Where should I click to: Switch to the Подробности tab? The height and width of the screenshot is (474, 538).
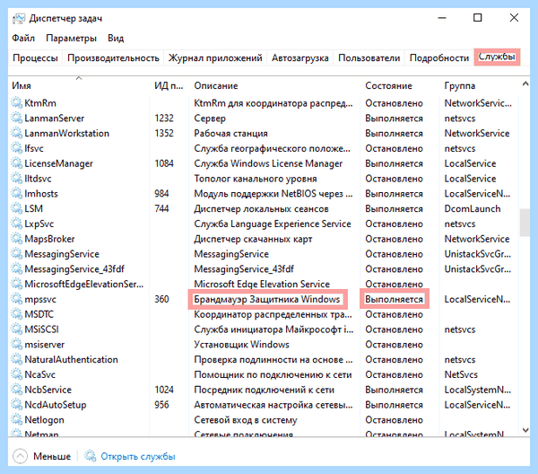coord(439,57)
